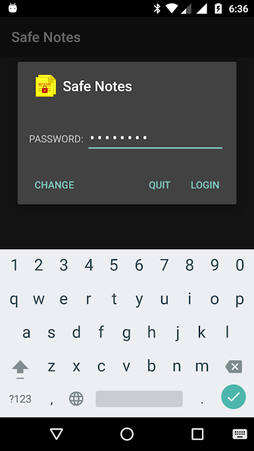Tap the backspace delete key icon
254x451 pixels.
(234, 366)
